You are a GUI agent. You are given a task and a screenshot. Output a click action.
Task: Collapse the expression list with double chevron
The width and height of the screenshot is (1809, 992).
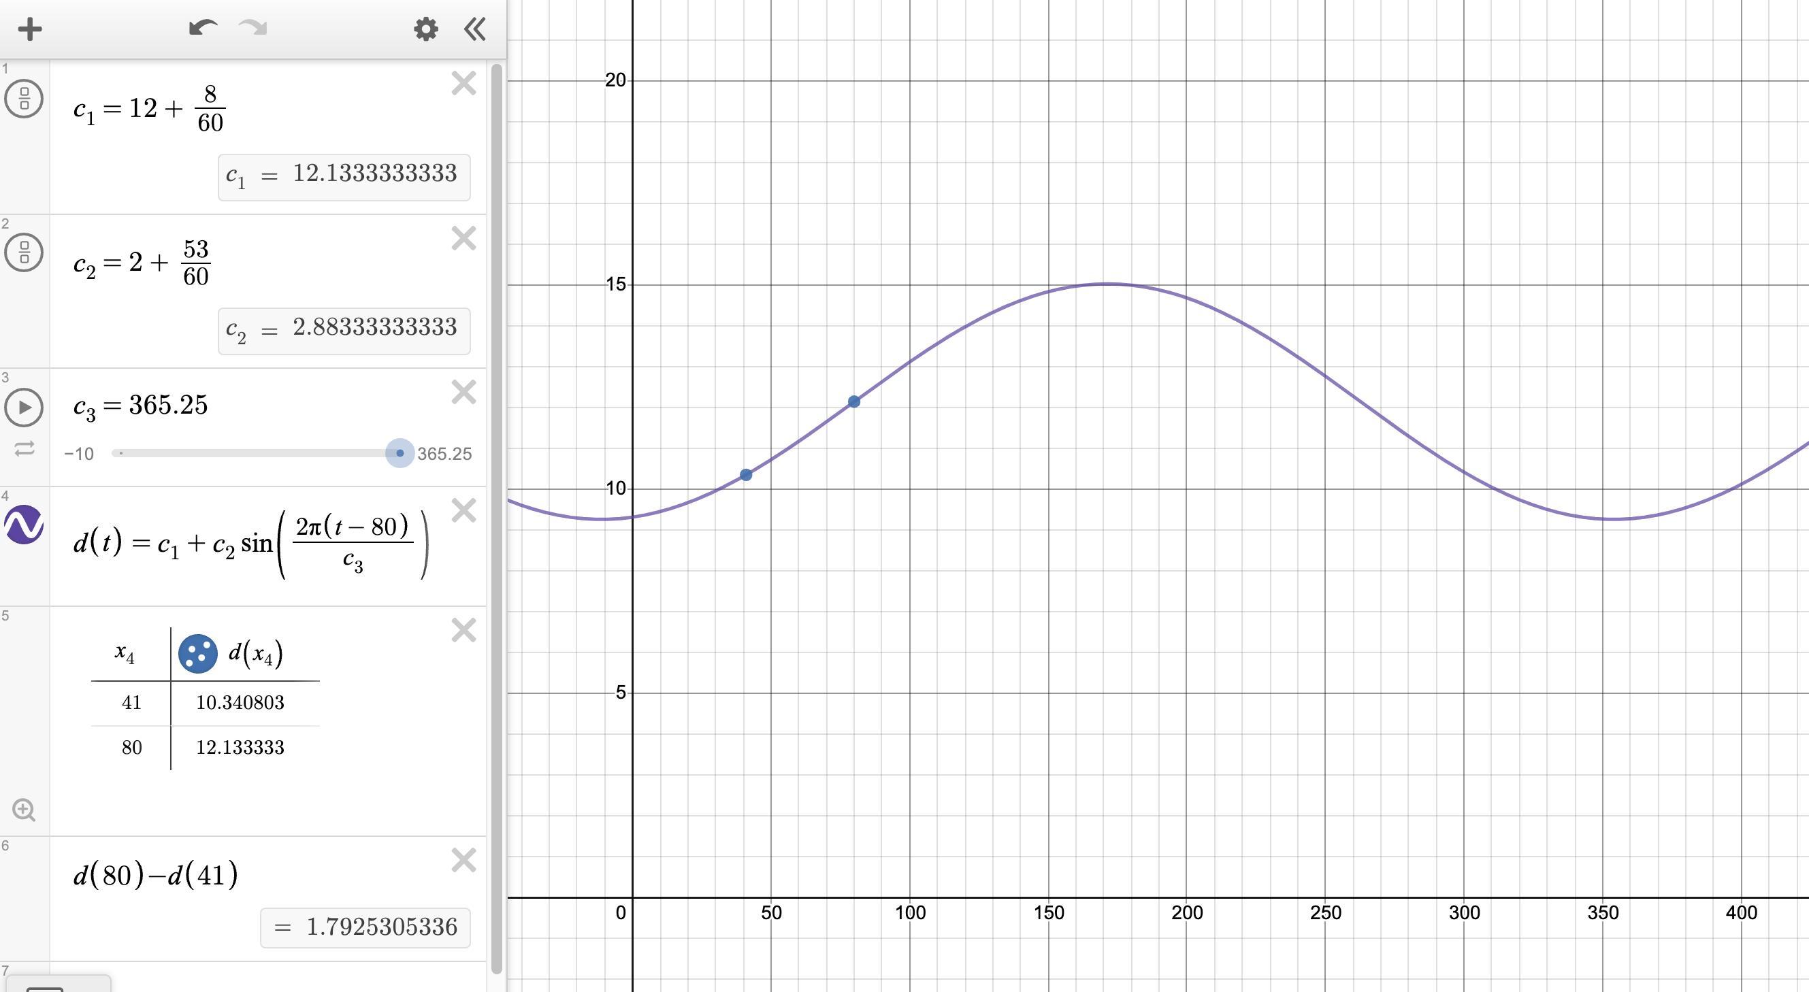pyautogui.click(x=476, y=29)
